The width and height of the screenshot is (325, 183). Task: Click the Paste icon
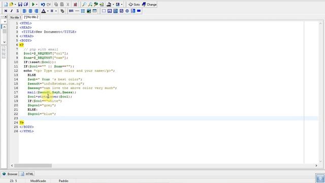[62, 5]
